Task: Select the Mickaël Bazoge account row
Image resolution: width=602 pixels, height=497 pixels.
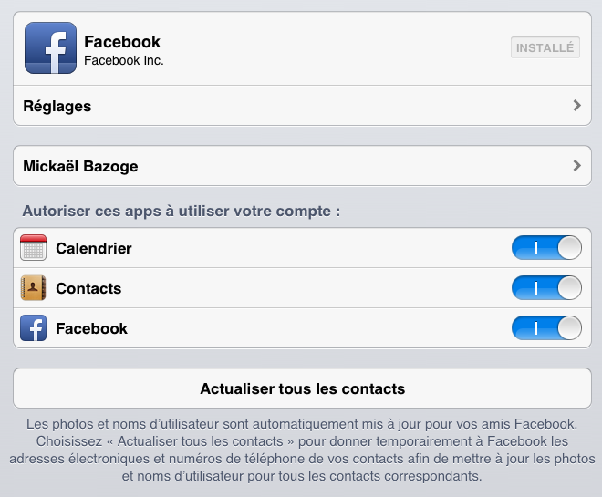Action: 302,166
